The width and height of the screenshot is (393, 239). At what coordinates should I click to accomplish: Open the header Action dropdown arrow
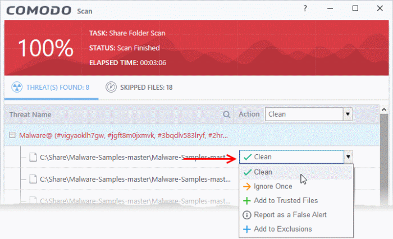[348, 114]
